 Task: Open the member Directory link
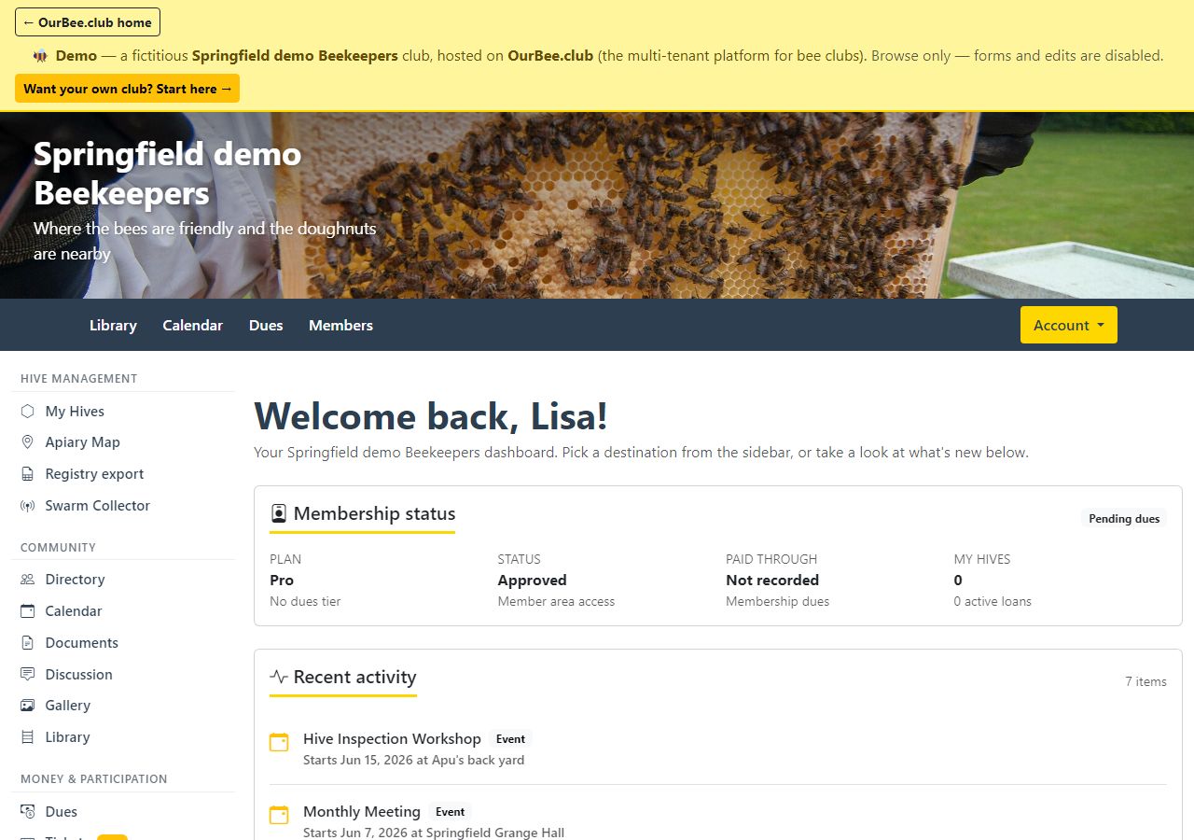(75, 580)
